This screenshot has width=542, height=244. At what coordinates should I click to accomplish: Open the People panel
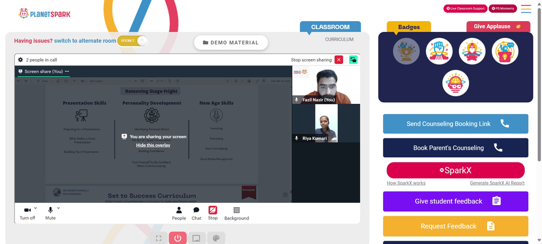point(179,214)
